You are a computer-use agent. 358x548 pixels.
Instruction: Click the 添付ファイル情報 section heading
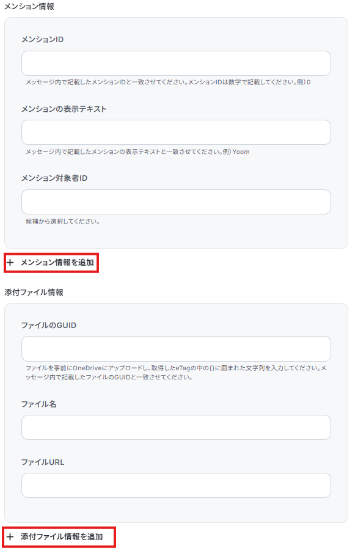pyautogui.click(x=34, y=292)
